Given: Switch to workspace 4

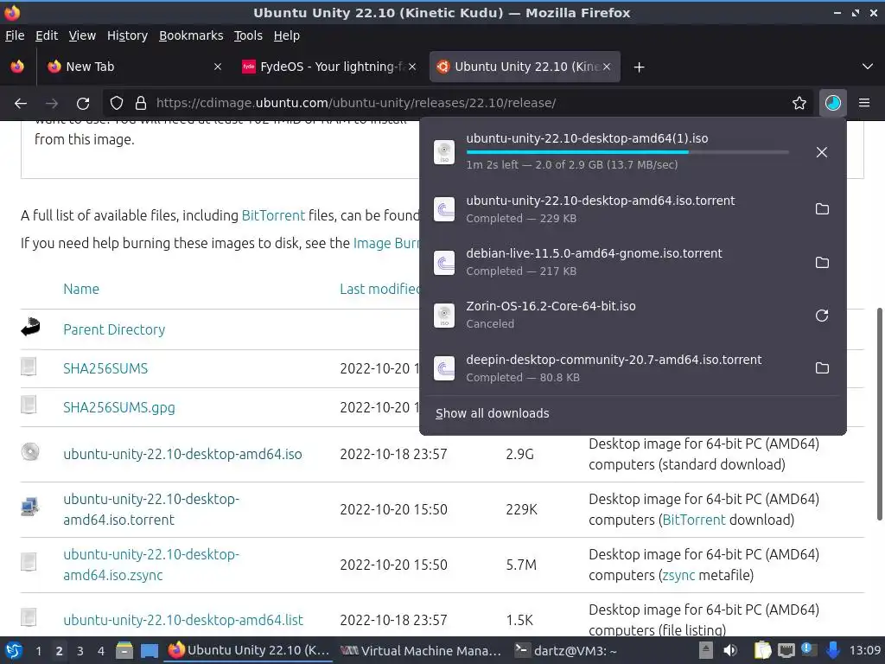Looking at the screenshot, I should tap(101, 651).
